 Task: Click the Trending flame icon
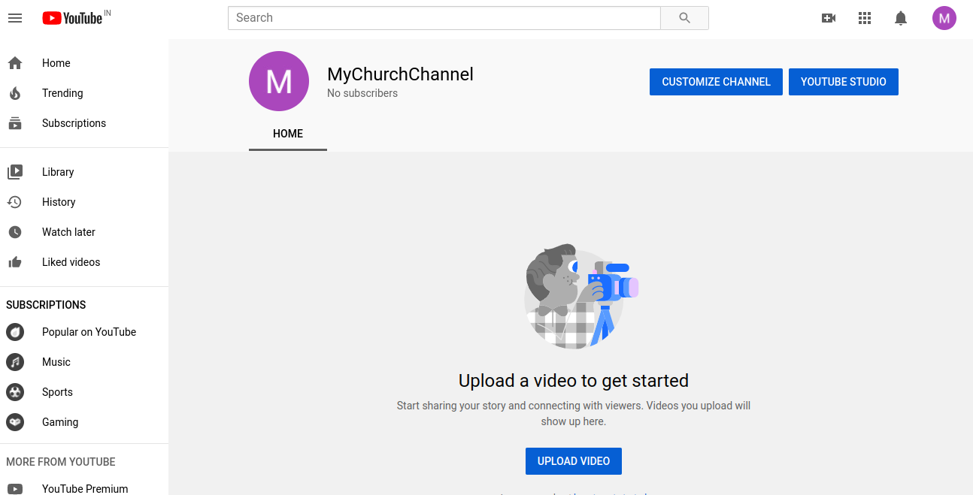pos(15,93)
